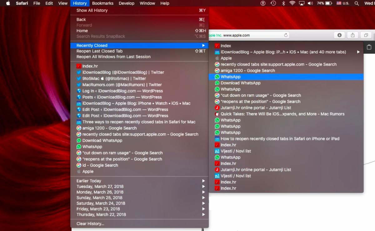Open MacRumors.com Twitter history item
The height and width of the screenshot is (231, 375).
coord(140,85)
